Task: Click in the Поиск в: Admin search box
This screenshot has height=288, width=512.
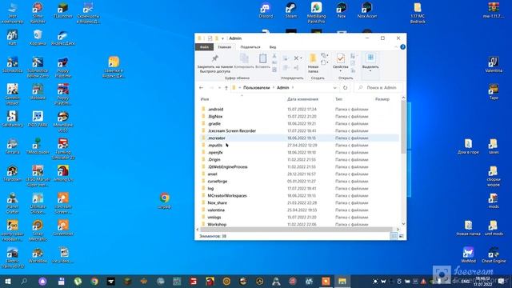Action: (x=378, y=87)
